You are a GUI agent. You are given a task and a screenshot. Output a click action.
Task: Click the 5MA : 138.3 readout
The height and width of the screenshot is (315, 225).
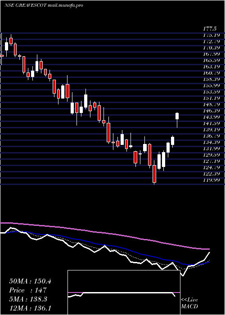[28, 299]
